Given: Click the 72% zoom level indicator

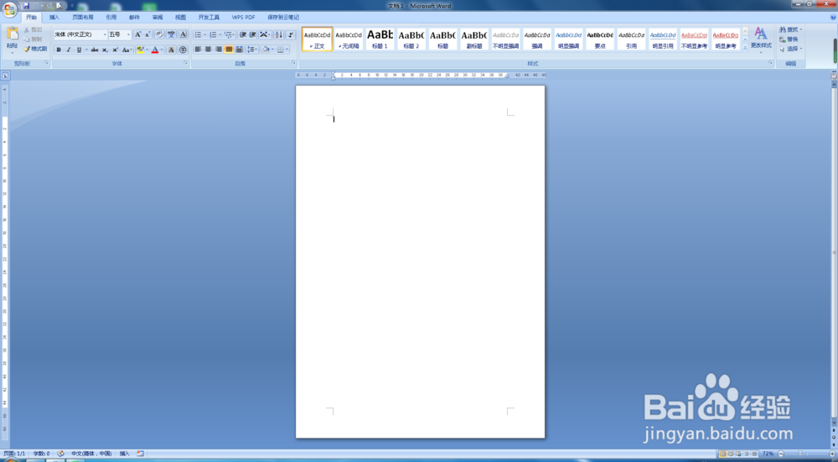Looking at the screenshot, I should (768, 454).
